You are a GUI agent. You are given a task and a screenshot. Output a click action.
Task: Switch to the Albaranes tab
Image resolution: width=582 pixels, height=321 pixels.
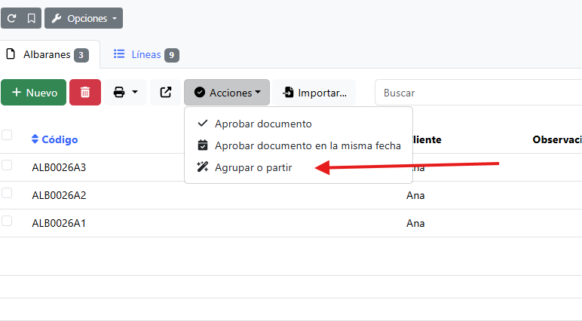coord(50,54)
